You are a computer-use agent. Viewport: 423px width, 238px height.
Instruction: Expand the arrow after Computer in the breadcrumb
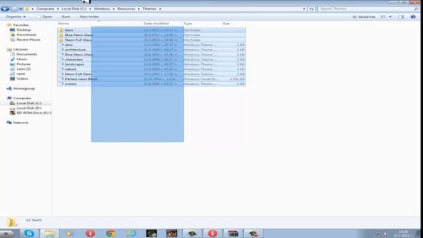58,9
